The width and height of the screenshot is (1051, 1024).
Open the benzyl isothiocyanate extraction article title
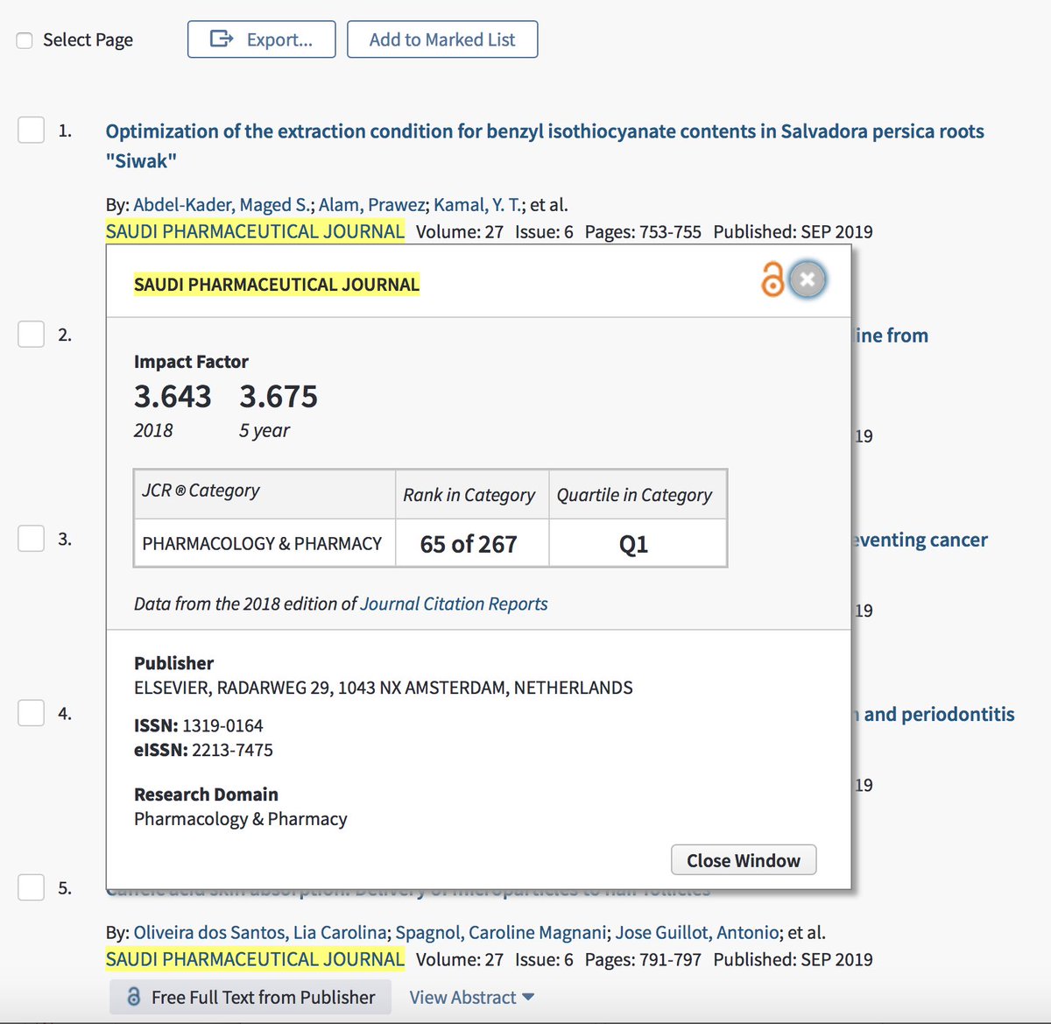545,145
